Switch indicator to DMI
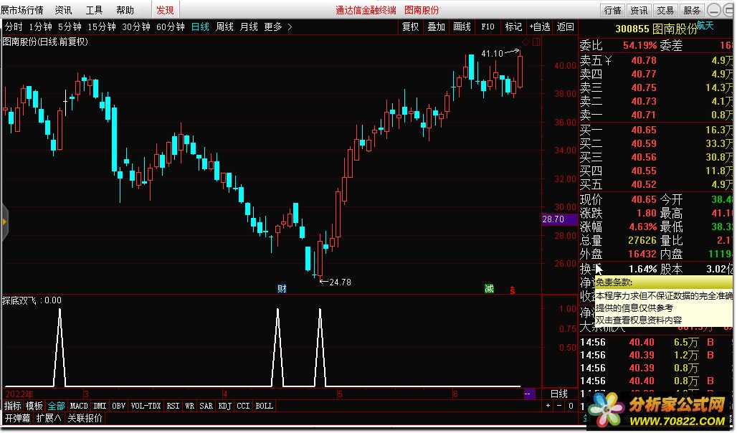This screenshot has height=433, width=737. pyautogui.click(x=100, y=406)
